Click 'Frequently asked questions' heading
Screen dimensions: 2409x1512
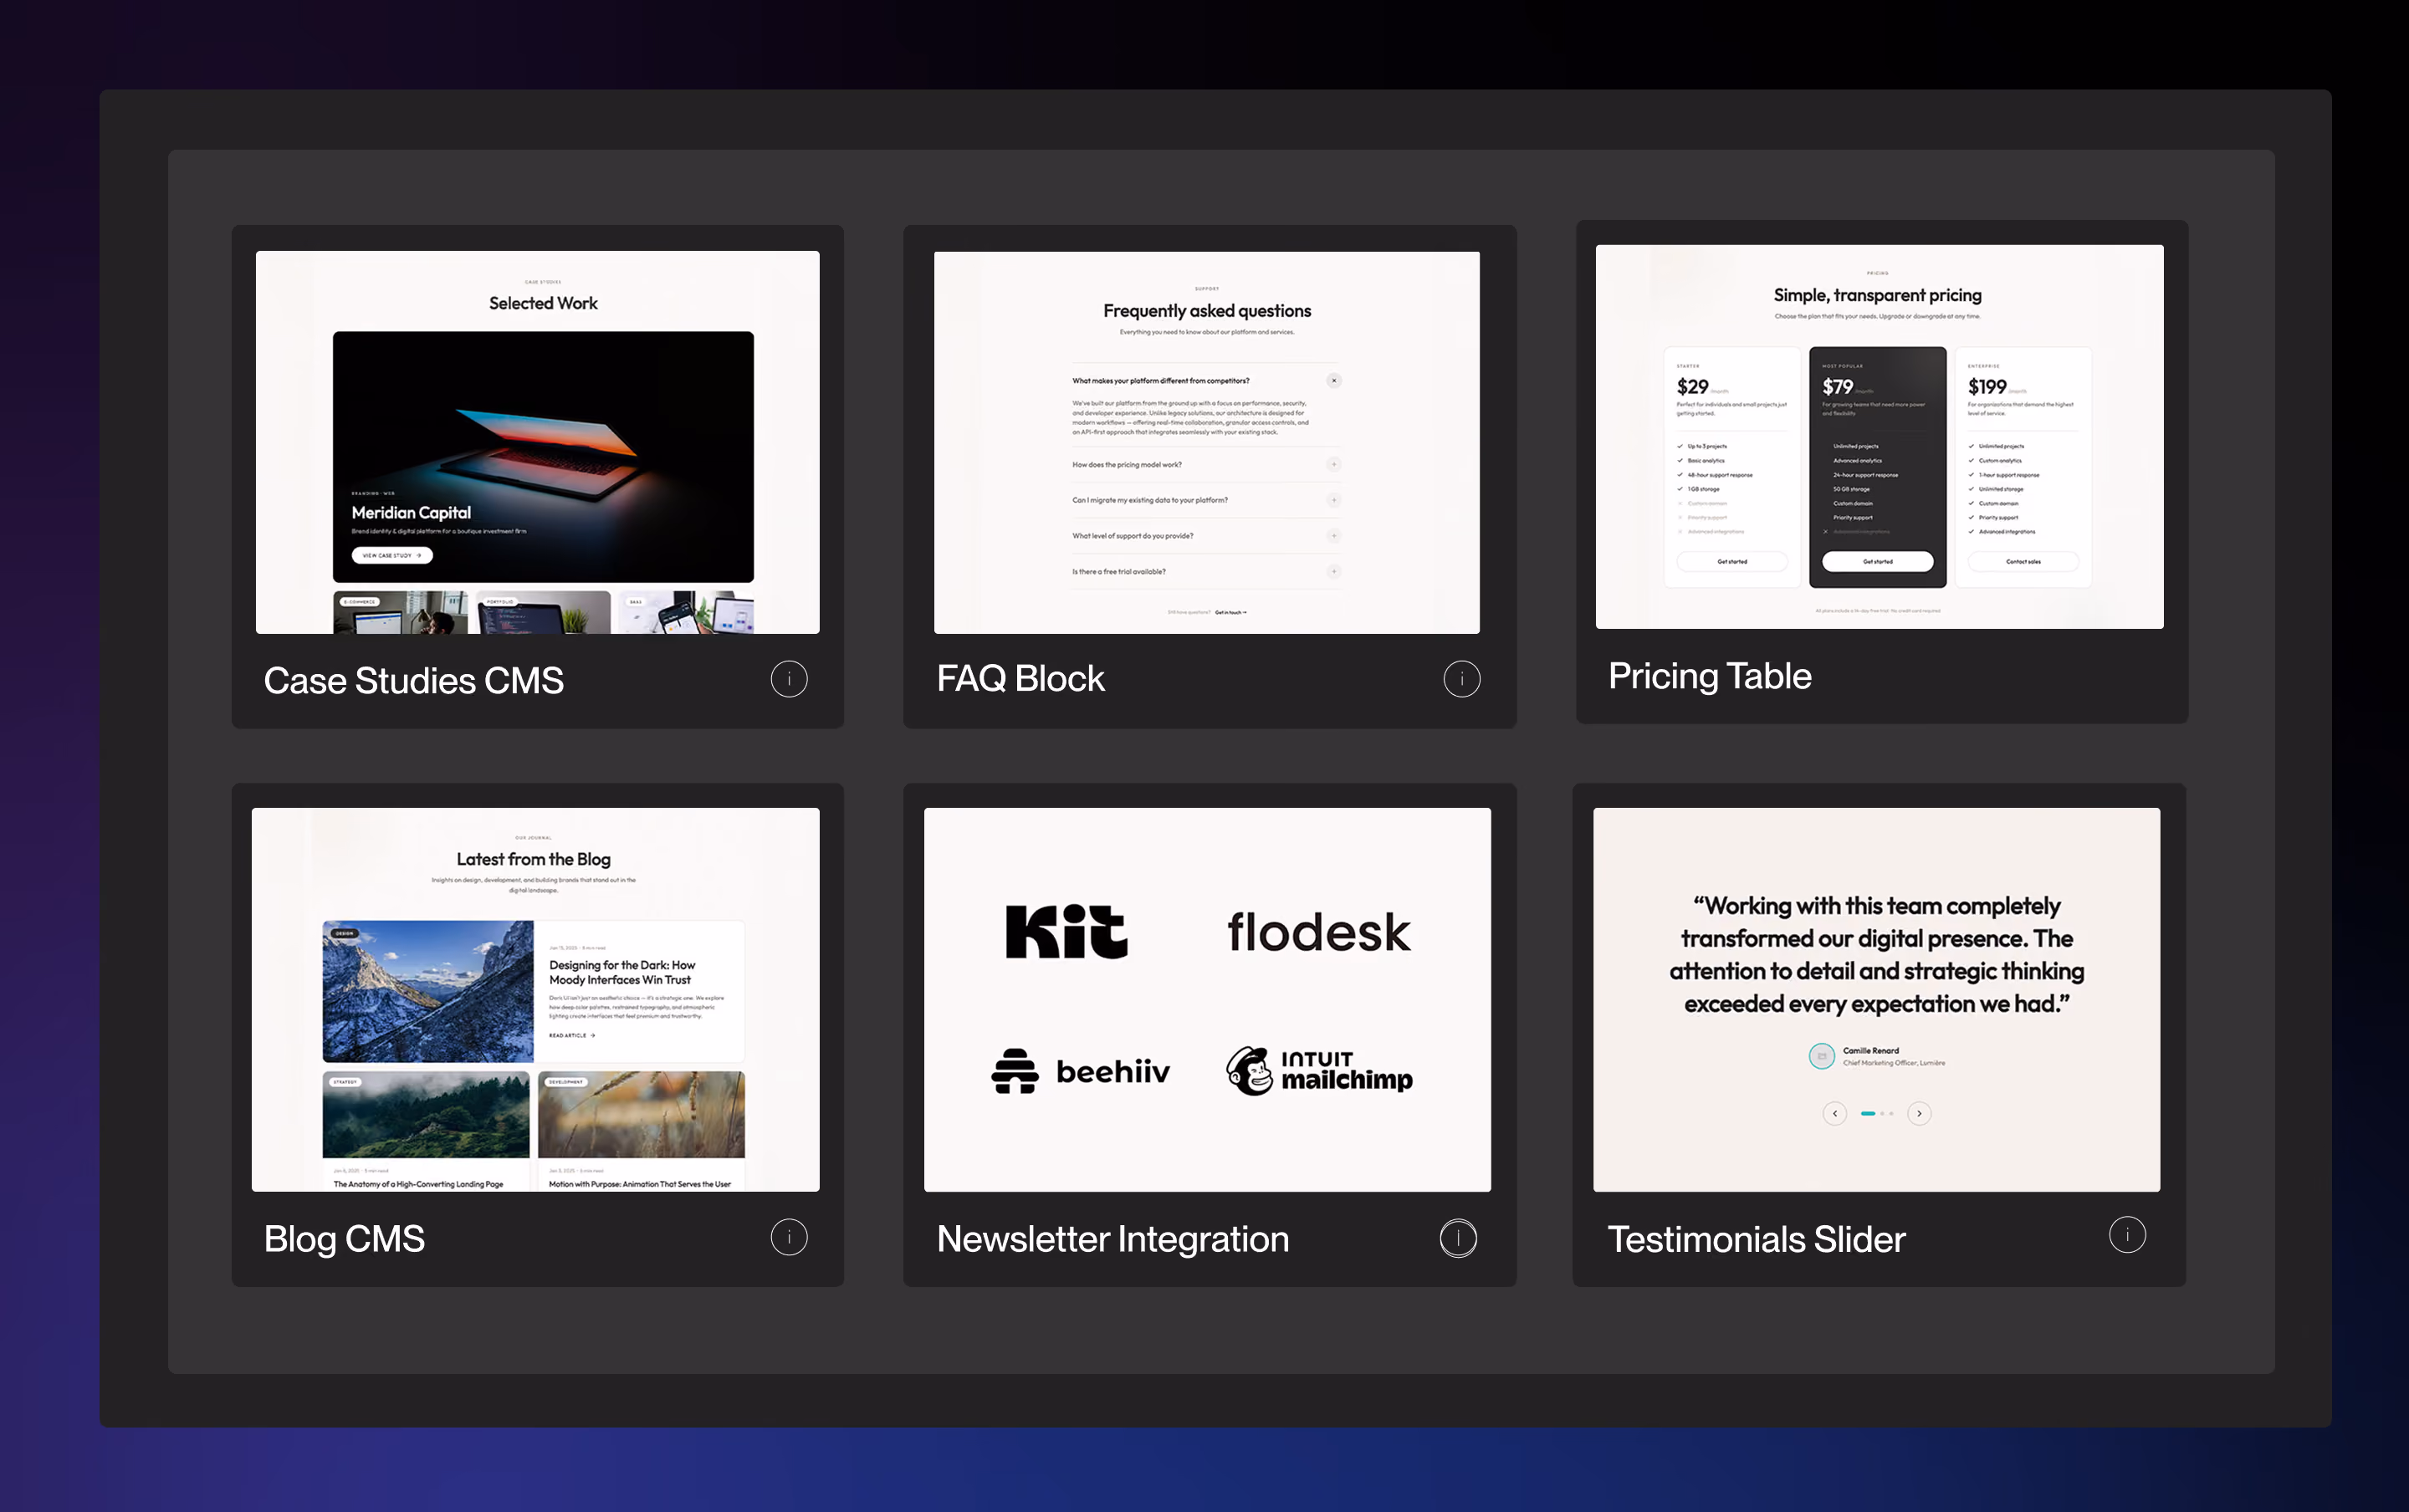pos(1207,311)
